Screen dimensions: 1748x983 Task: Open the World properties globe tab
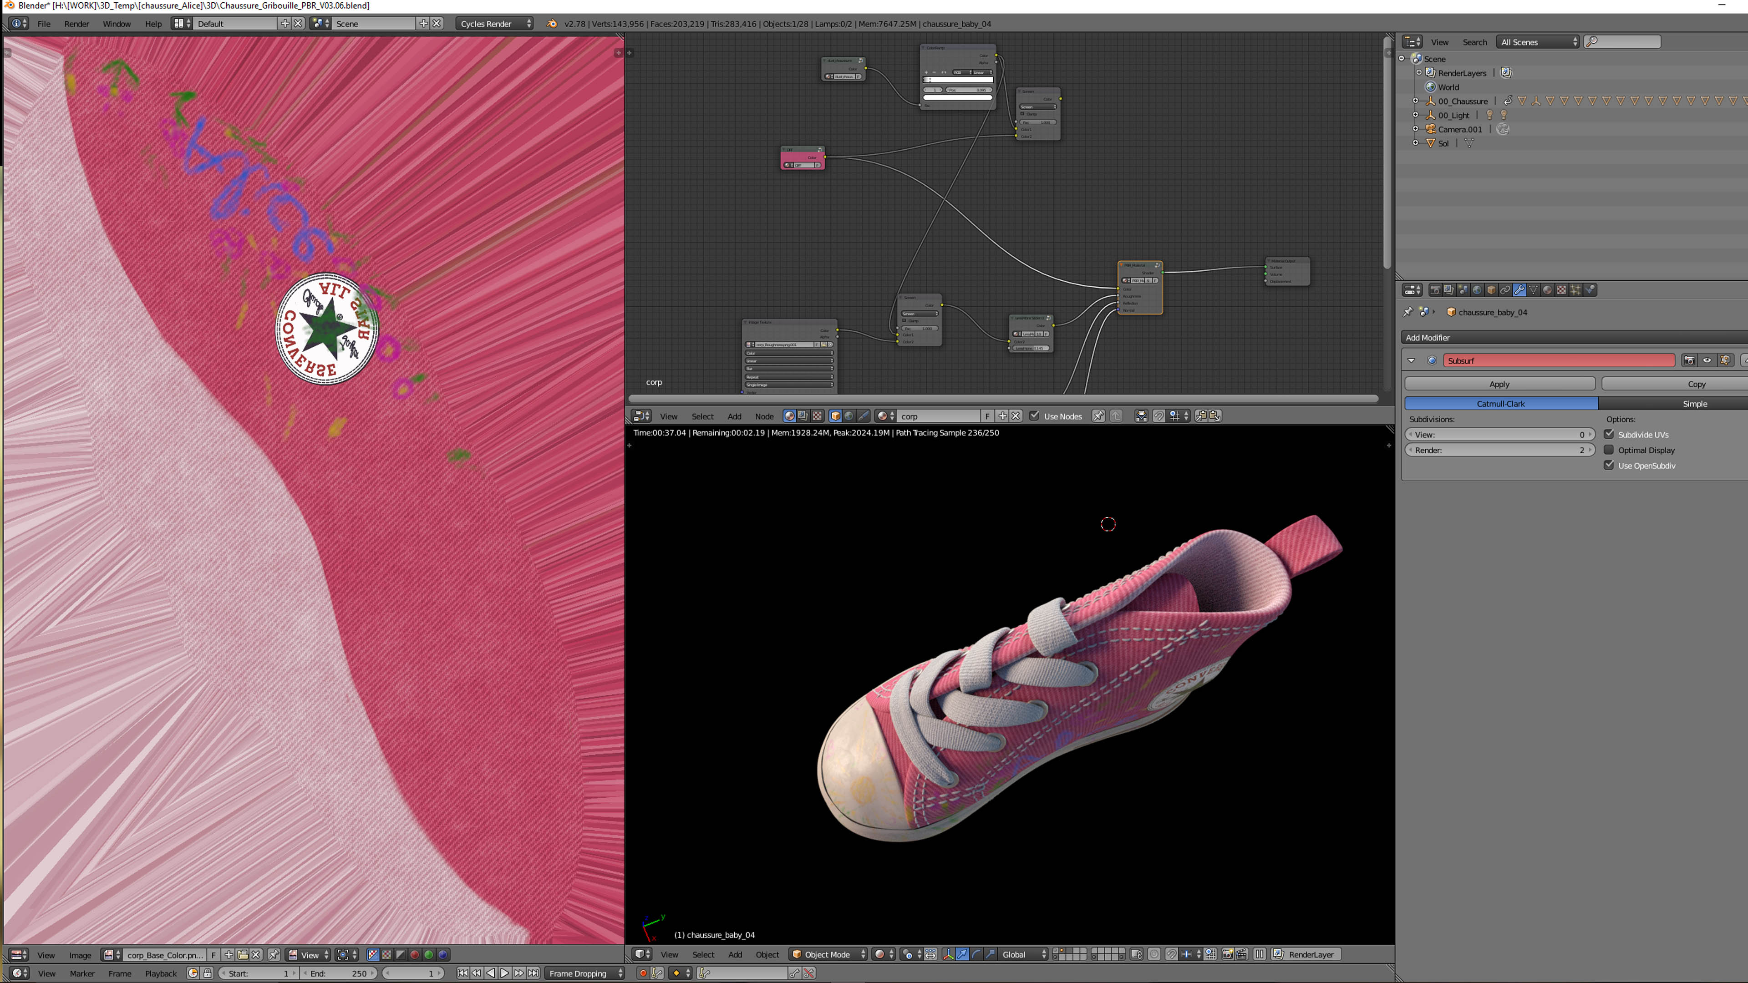tap(1477, 290)
